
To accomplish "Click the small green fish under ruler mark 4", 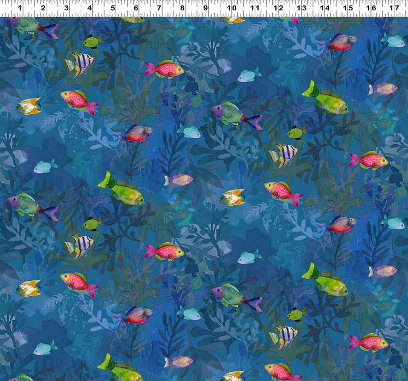I will 92,41.
